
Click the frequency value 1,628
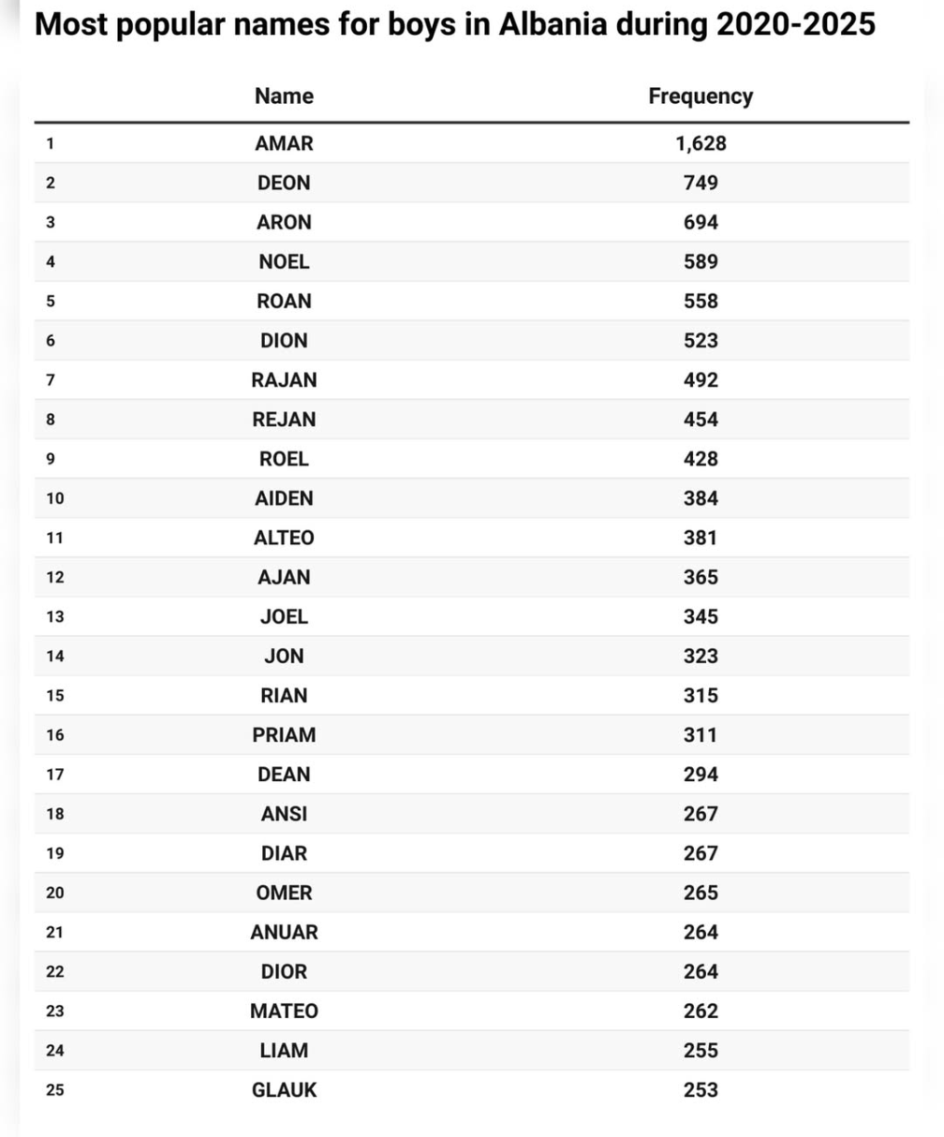pyautogui.click(x=701, y=144)
